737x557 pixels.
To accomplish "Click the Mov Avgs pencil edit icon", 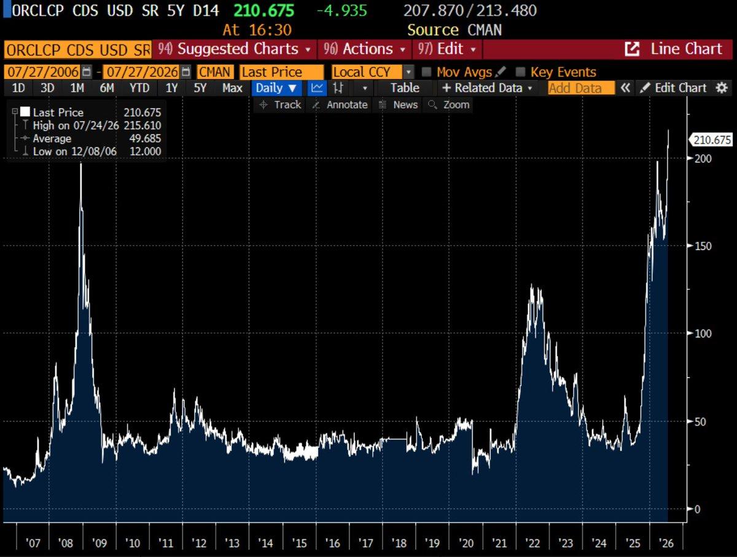I will pyautogui.click(x=501, y=72).
